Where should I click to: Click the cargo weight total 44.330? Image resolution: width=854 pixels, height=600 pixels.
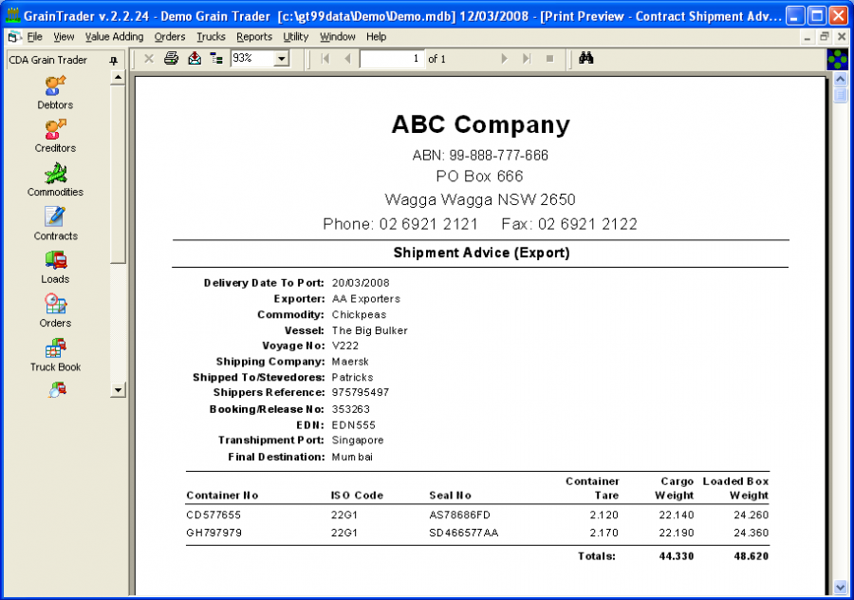[676, 556]
